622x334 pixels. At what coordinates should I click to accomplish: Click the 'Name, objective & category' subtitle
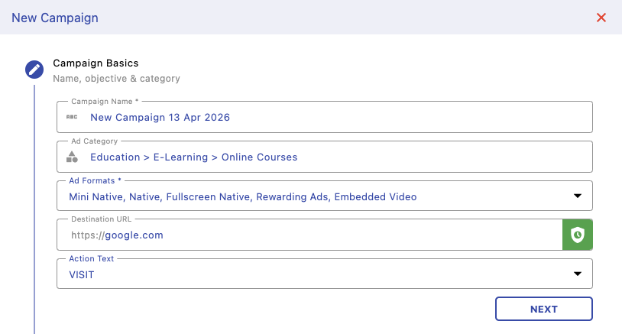click(116, 78)
